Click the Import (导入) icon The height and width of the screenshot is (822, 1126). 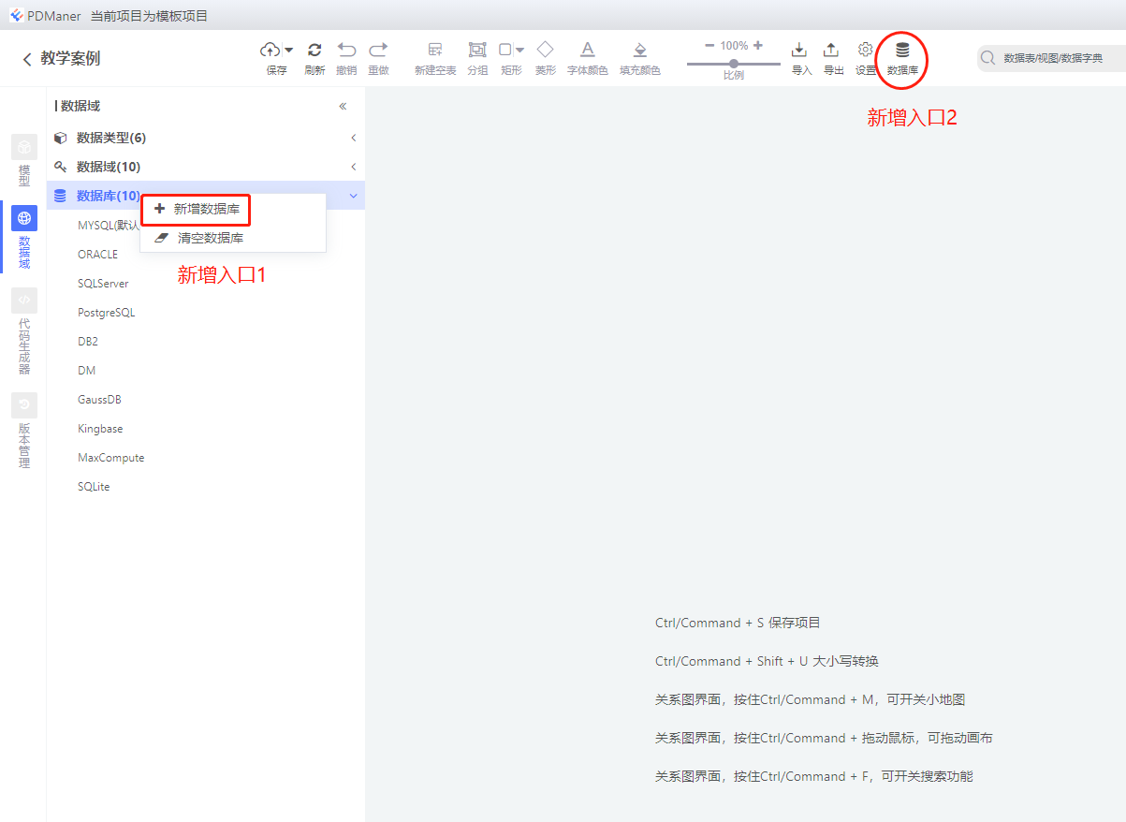click(x=799, y=50)
